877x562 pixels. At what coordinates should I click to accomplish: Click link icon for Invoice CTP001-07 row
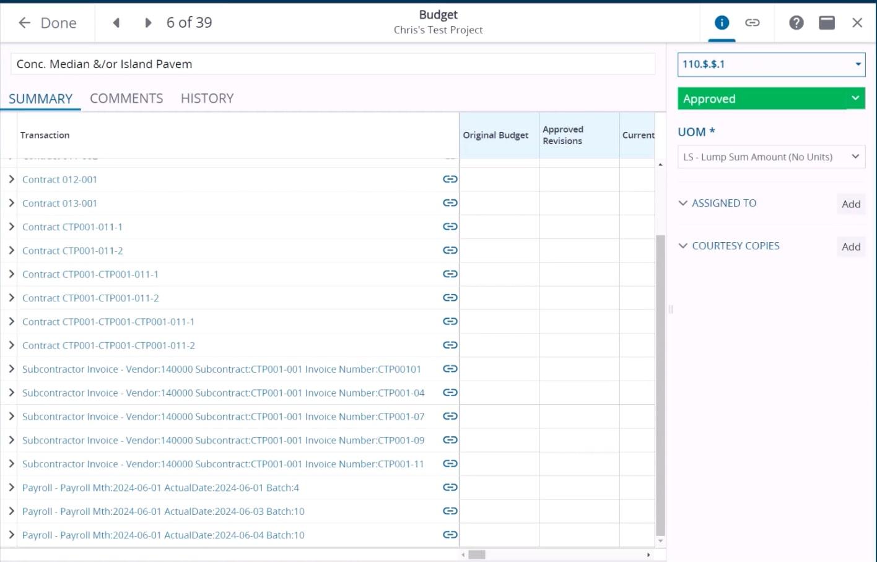click(x=450, y=417)
